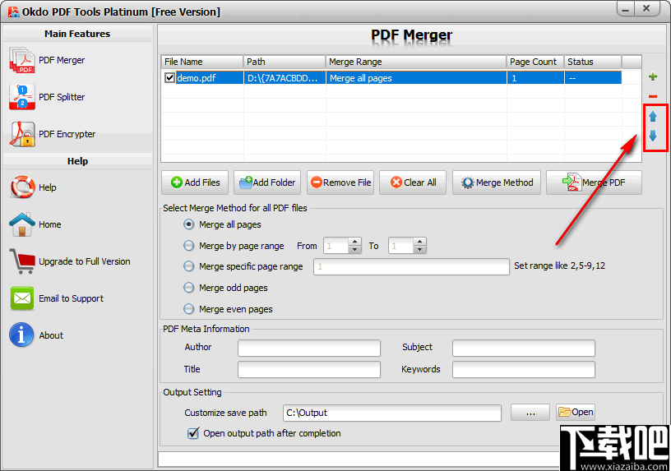Click the green plus add icon
This screenshot has height=471, width=671.
[x=653, y=76]
